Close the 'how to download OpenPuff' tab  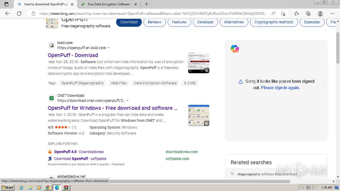pyautogui.click(x=72, y=4)
